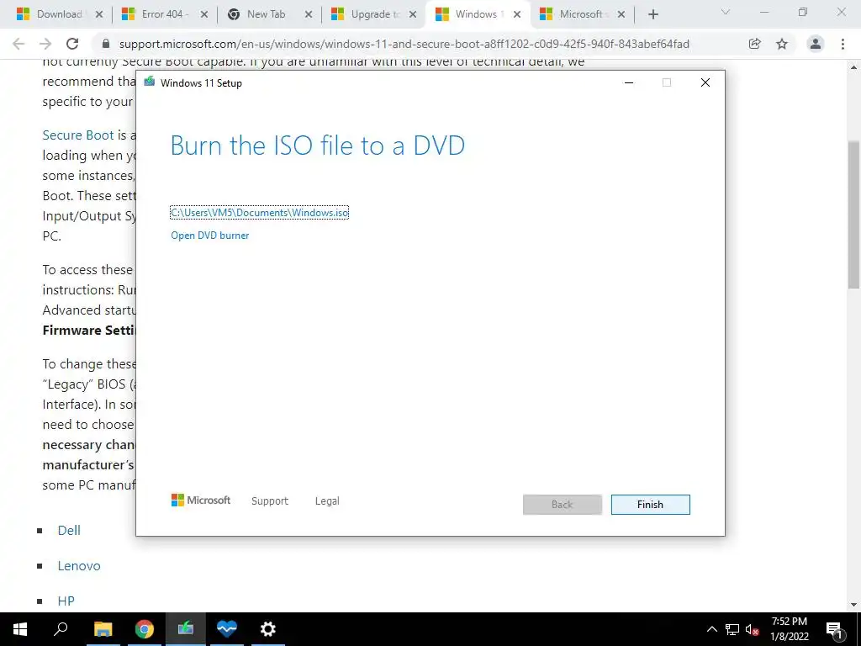Go back in Chrome
Viewport: 861px width, 646px height.
18,44
